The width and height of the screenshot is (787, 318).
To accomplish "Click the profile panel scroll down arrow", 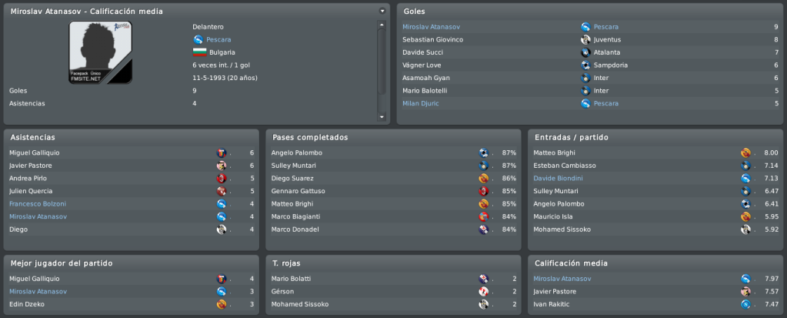I will [382, 117].
